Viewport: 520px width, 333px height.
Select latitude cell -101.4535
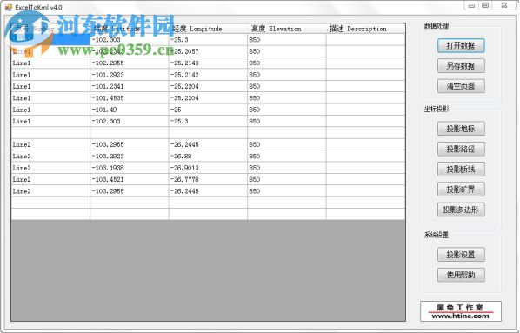tap(130, 98)
